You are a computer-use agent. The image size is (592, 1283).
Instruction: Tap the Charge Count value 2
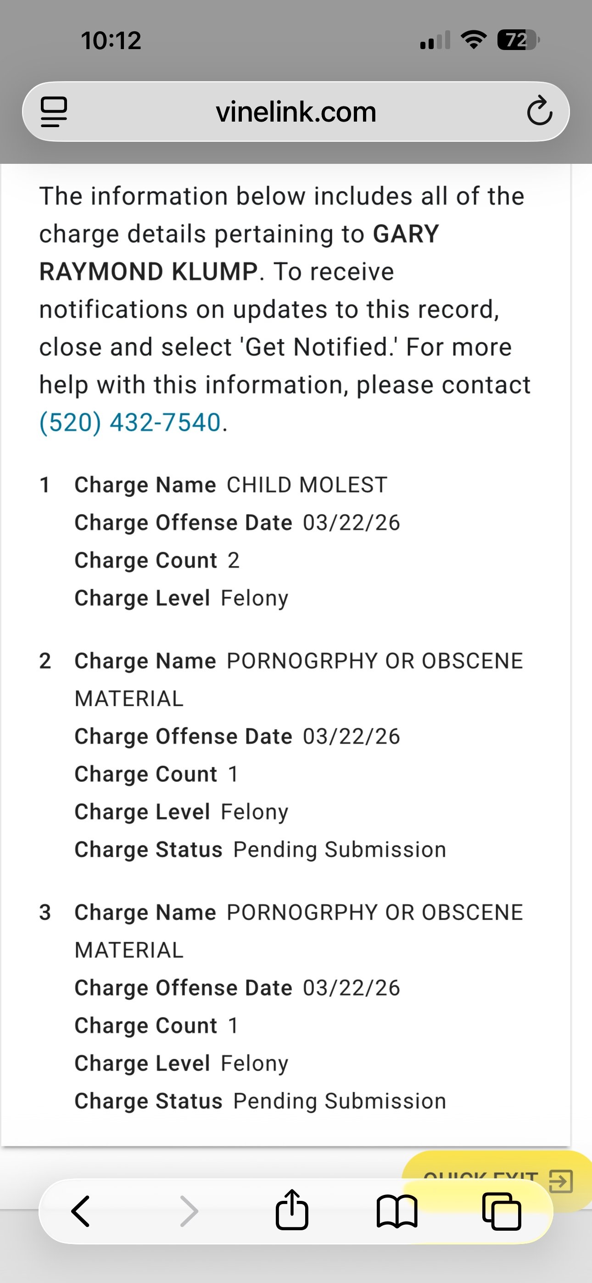pos(234,561)
